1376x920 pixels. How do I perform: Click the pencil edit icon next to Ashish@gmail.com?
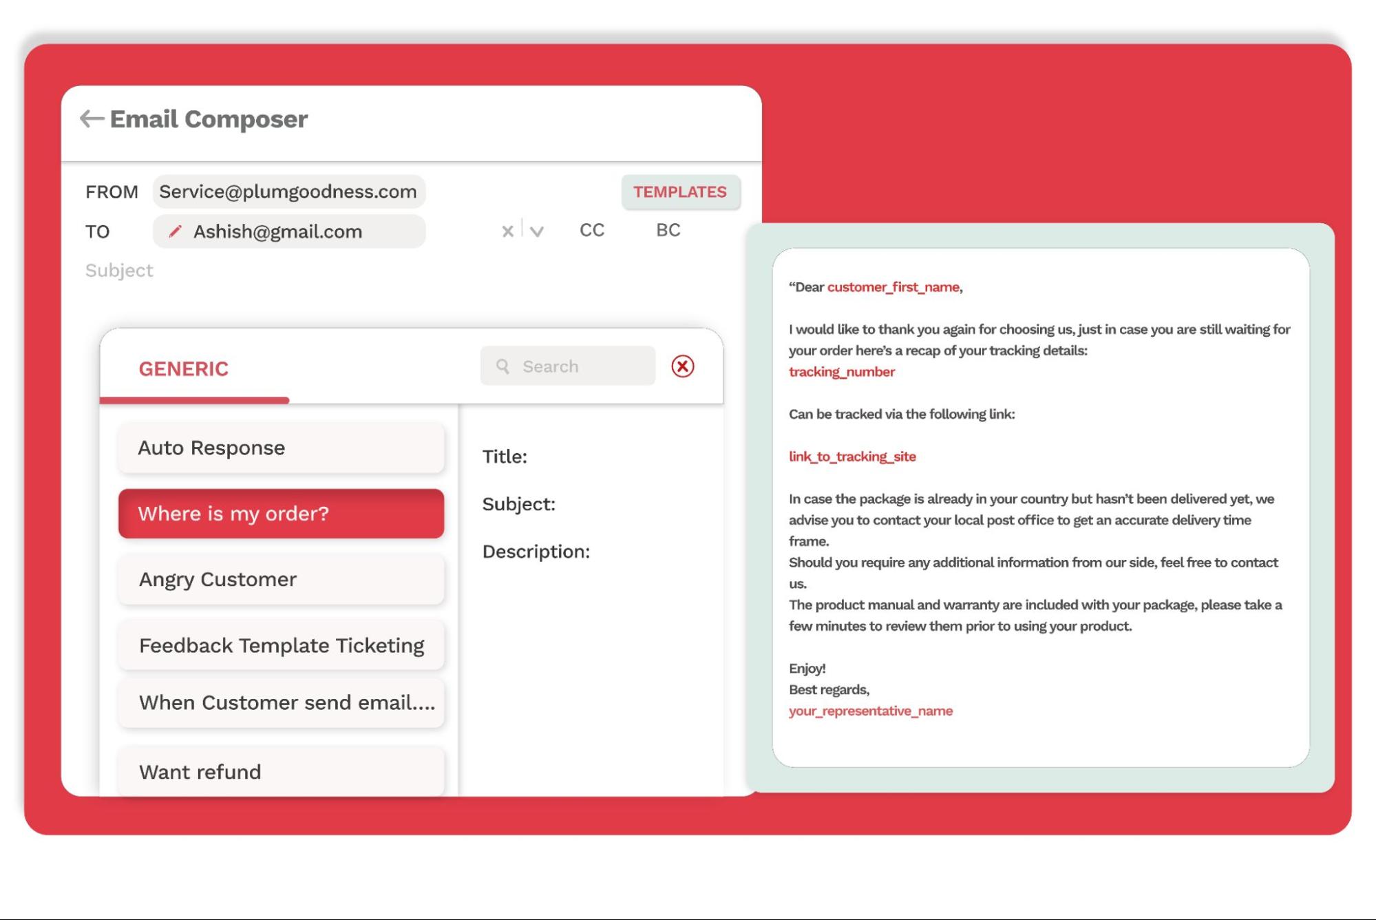(175, 231)
